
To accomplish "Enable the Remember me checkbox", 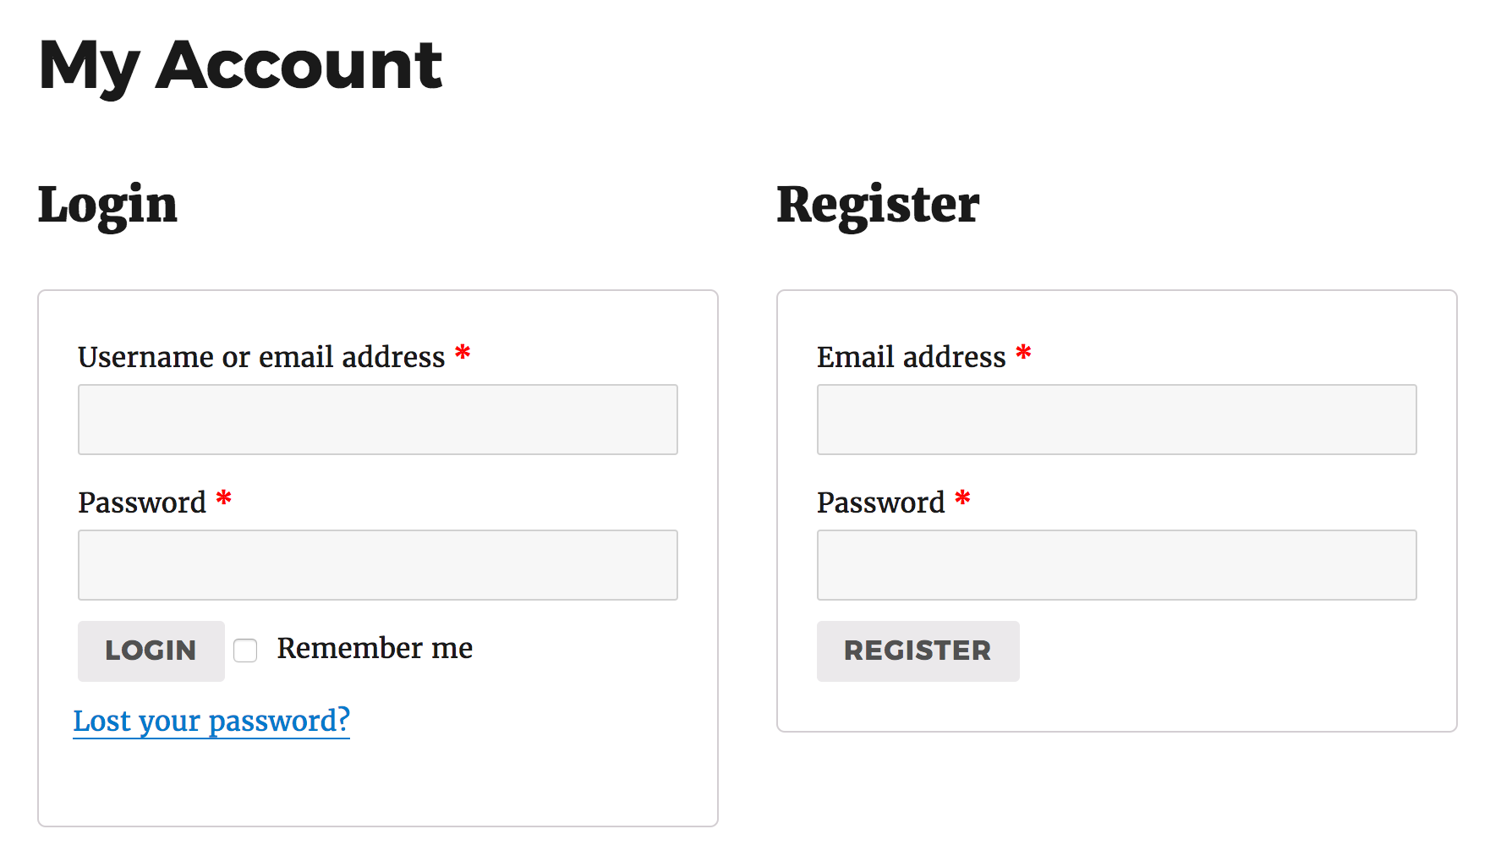I will coord(245,650).
